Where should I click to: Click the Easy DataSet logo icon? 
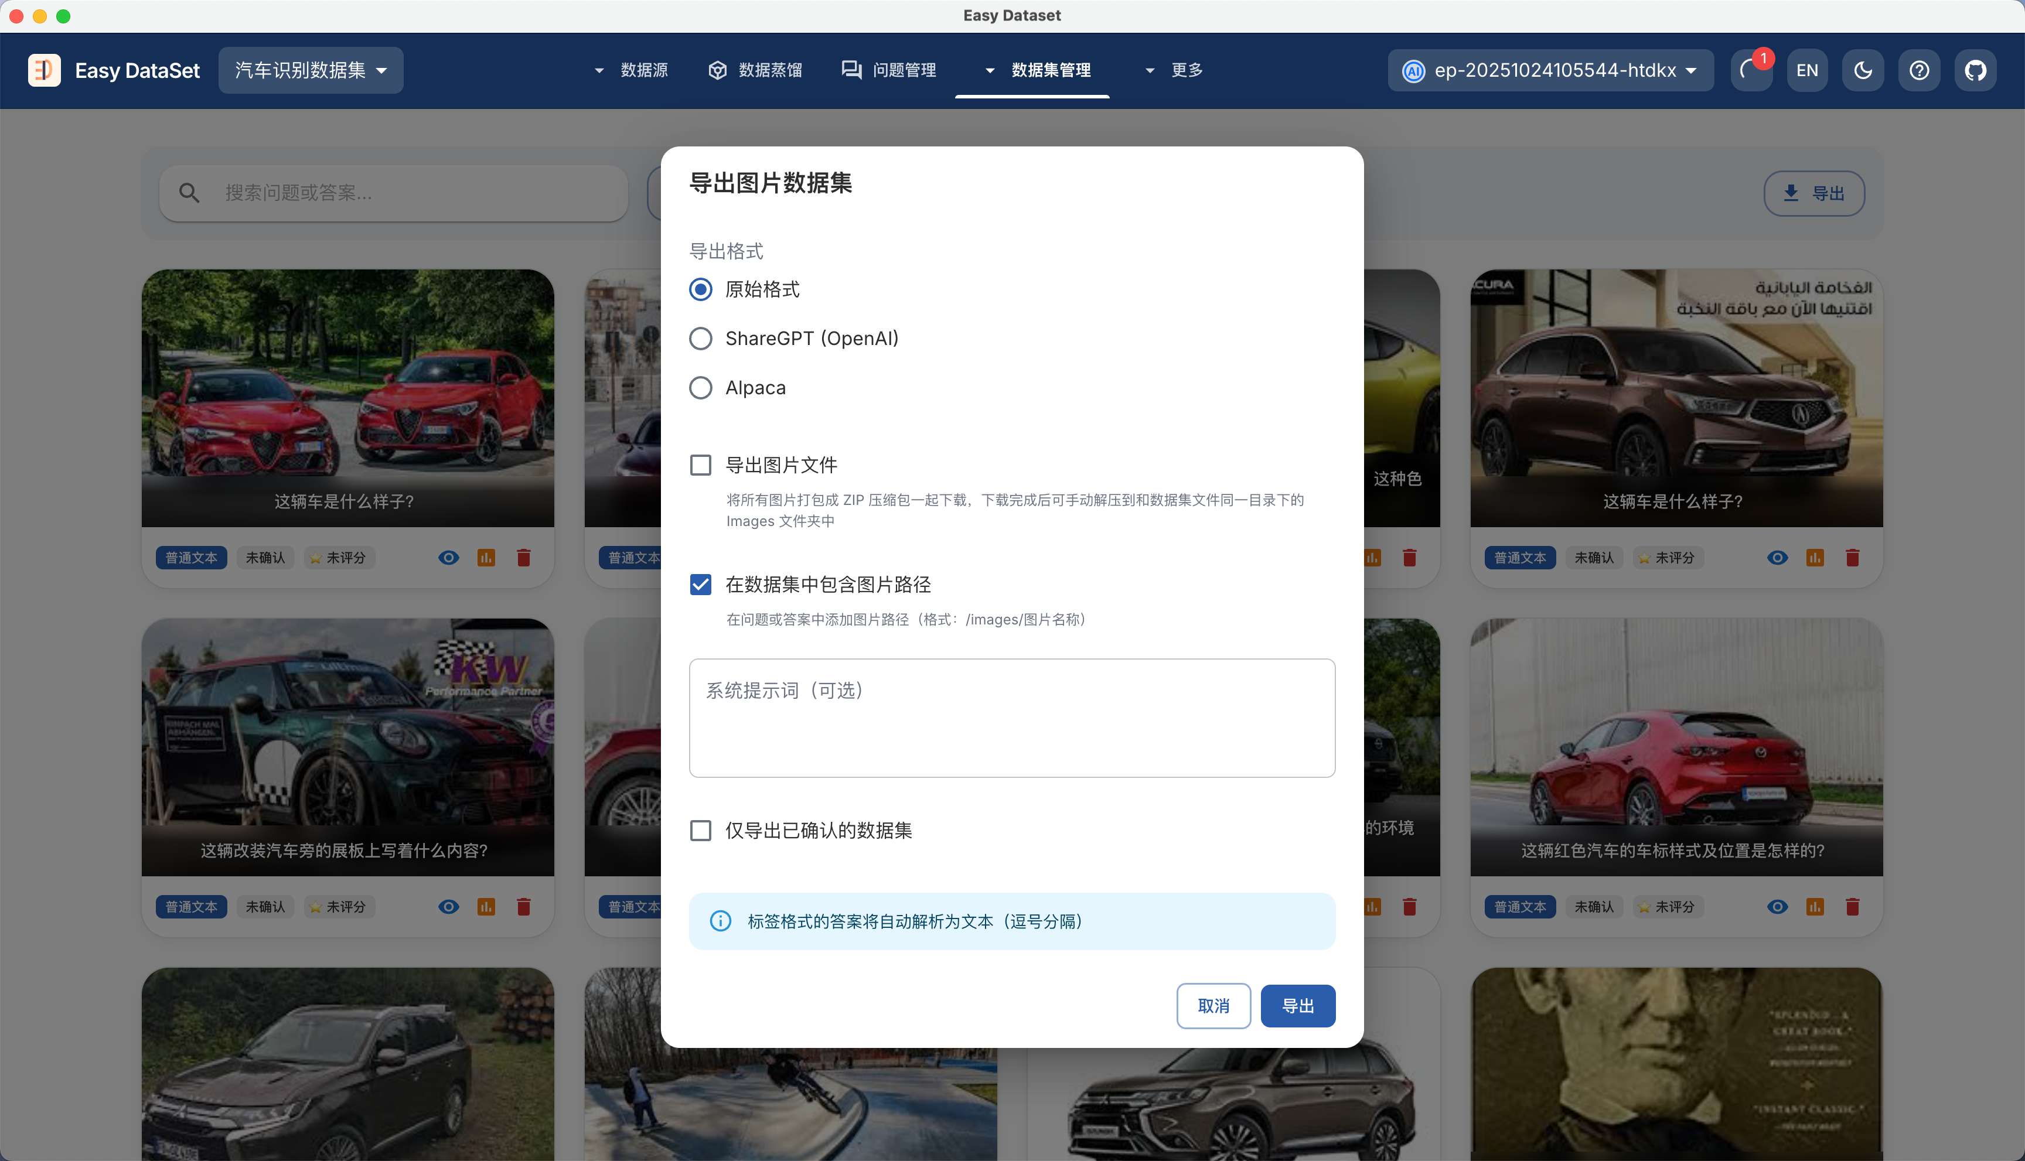click(44, 70)
